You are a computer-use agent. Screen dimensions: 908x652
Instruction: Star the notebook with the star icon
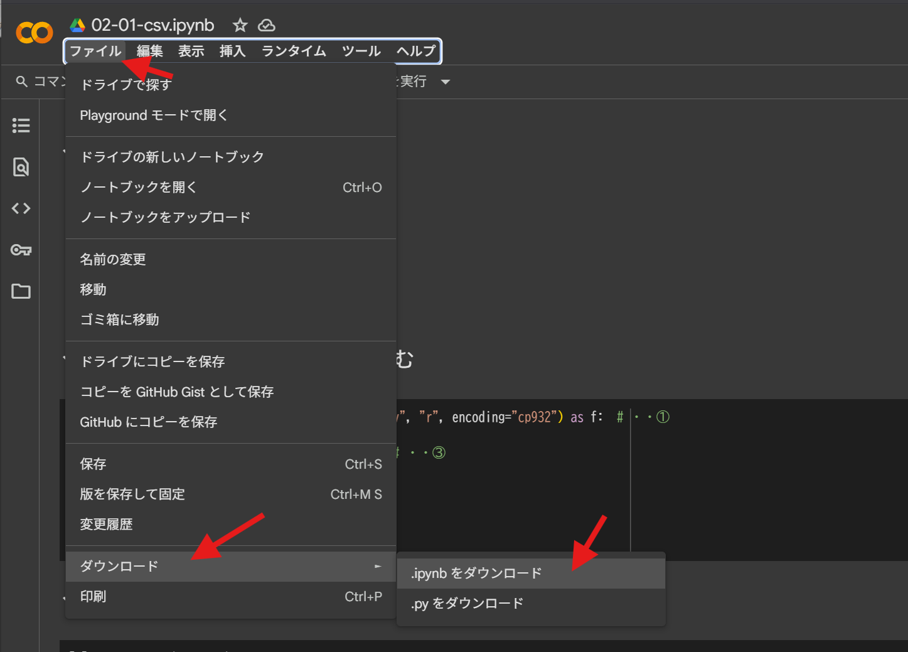tap(240, 25)
